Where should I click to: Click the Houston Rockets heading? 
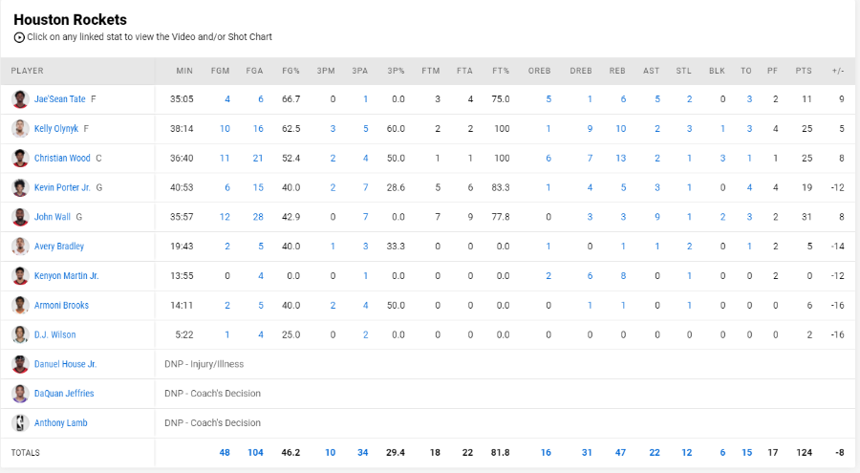(70, 20)
